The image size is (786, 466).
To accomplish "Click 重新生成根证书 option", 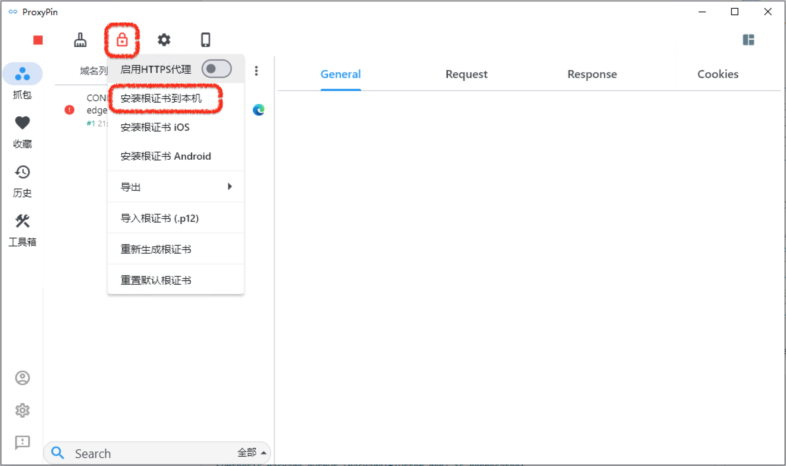I will tap(156, 249).
